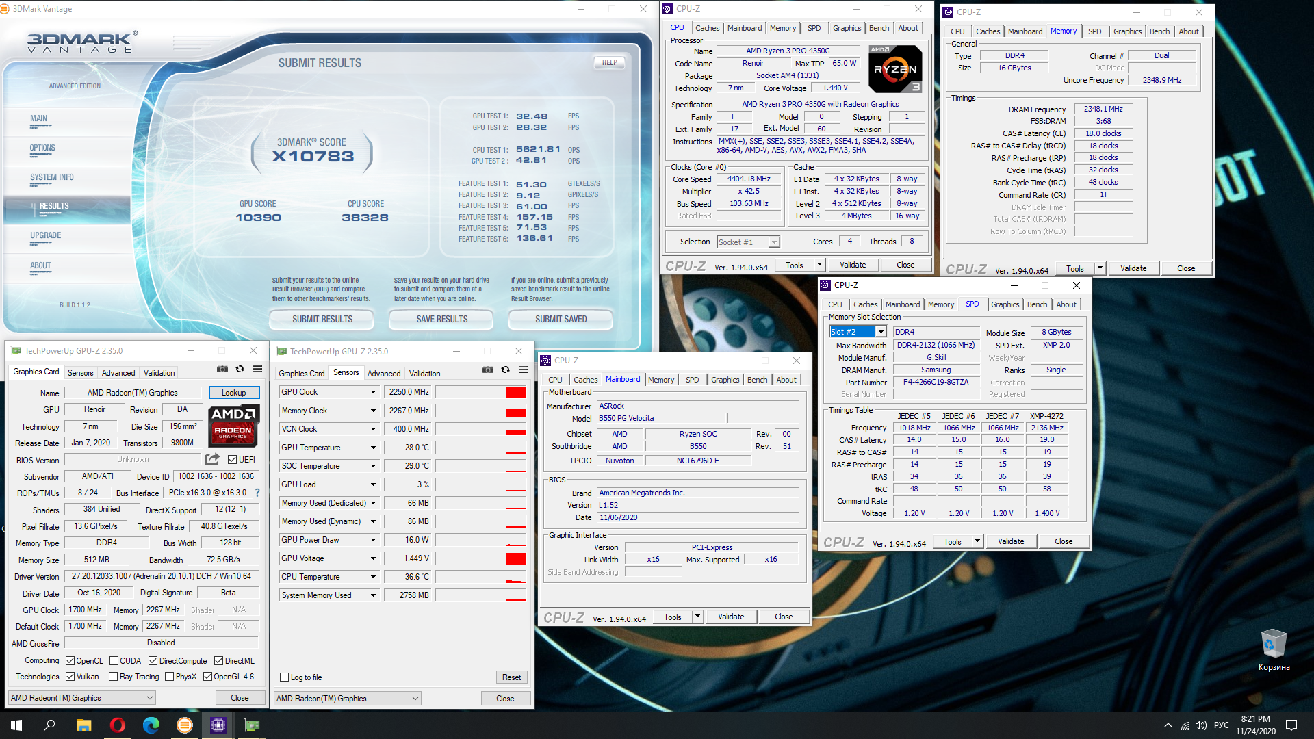The width and height of the screenshot is (1314, 739).
Task: Toggle the CUDA checkbox
Action: pos(114,661)
